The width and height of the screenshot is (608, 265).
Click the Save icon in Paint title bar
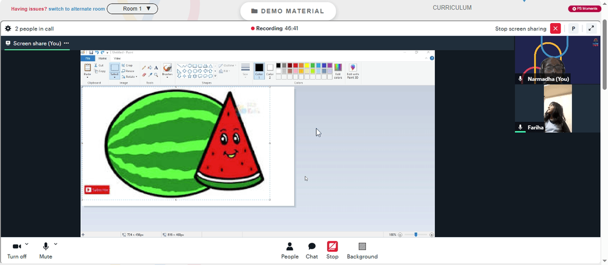[x=91, y=52]
